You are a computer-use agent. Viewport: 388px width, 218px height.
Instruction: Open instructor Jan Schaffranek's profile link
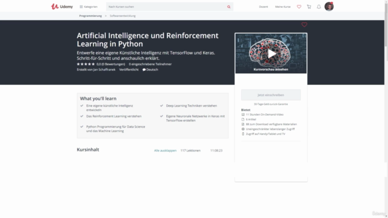pos(104,70)
